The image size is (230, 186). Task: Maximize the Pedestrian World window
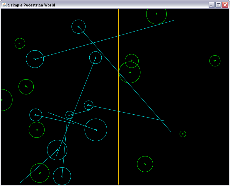(218, 5)
